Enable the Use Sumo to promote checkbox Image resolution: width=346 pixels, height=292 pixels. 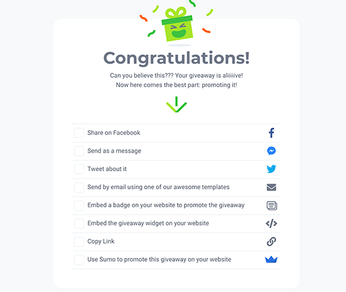point(79,260)
